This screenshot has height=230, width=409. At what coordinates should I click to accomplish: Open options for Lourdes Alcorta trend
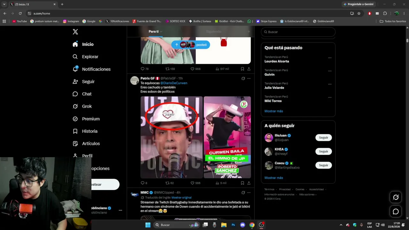click(330, 58)
